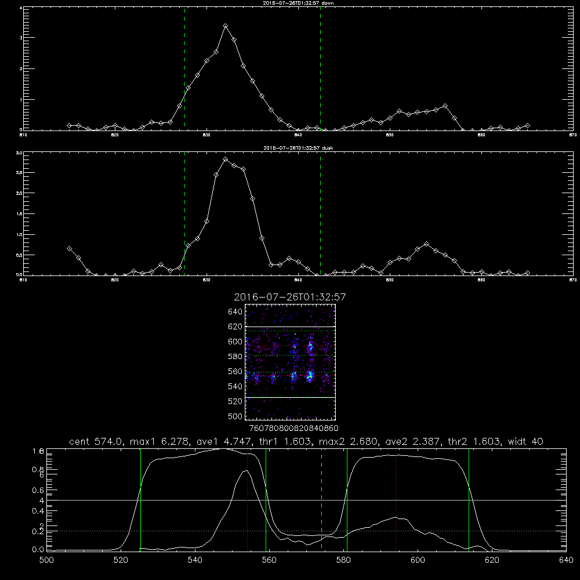
Task: Click x-axis label 520 of the bottom plot
Action: (x=121, y=560)
